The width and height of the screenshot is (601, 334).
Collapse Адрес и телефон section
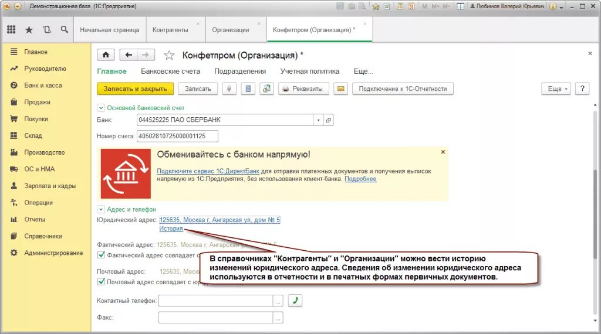101,209
